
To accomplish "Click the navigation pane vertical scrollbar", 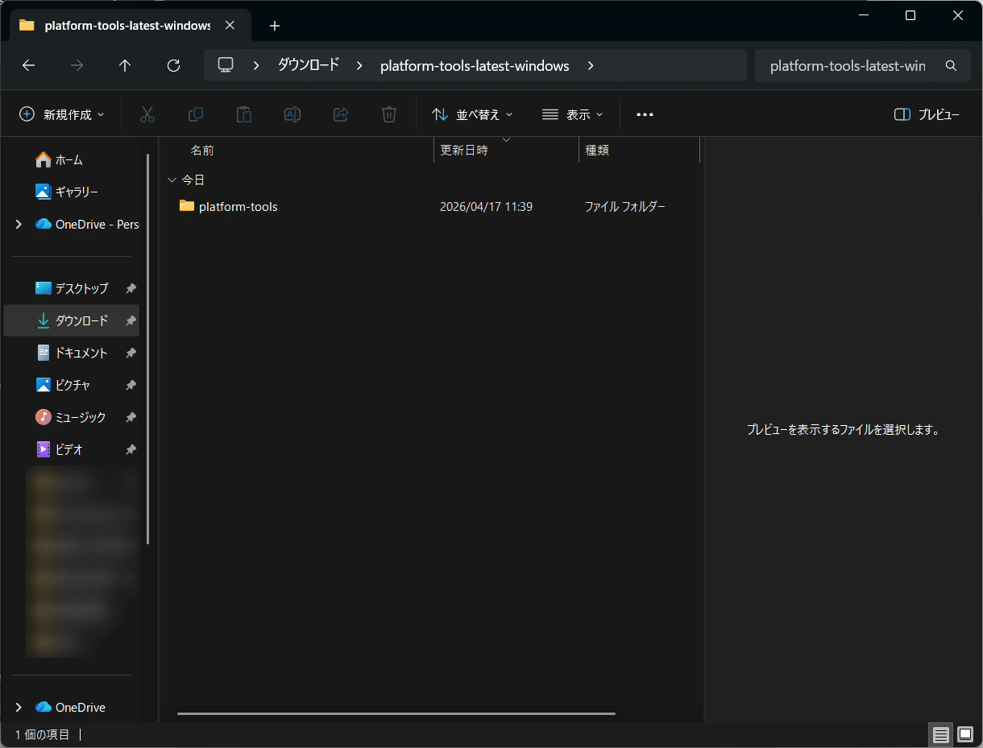I will pyautogui.click(x=148, y=349).
